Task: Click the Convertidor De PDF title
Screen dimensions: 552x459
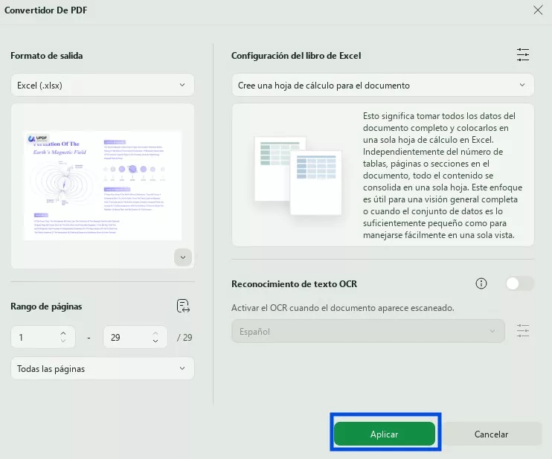Action: click(x=45, y=10)
